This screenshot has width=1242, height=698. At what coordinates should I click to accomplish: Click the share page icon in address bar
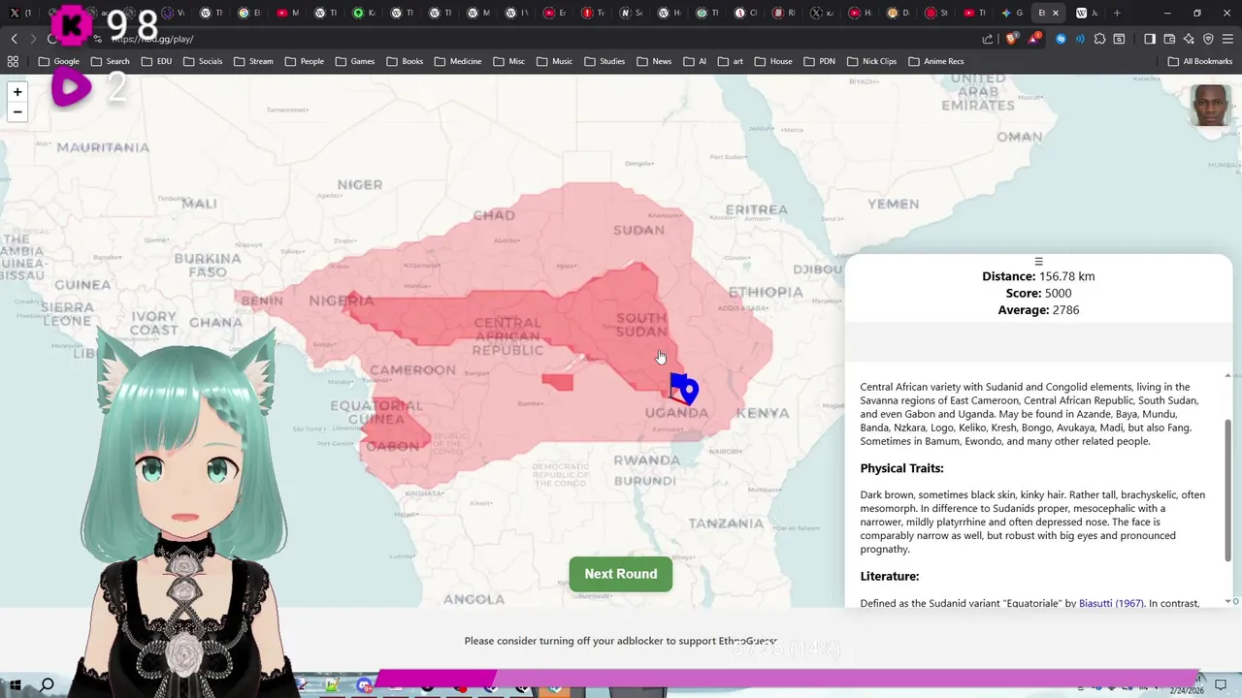click(988, 39)
